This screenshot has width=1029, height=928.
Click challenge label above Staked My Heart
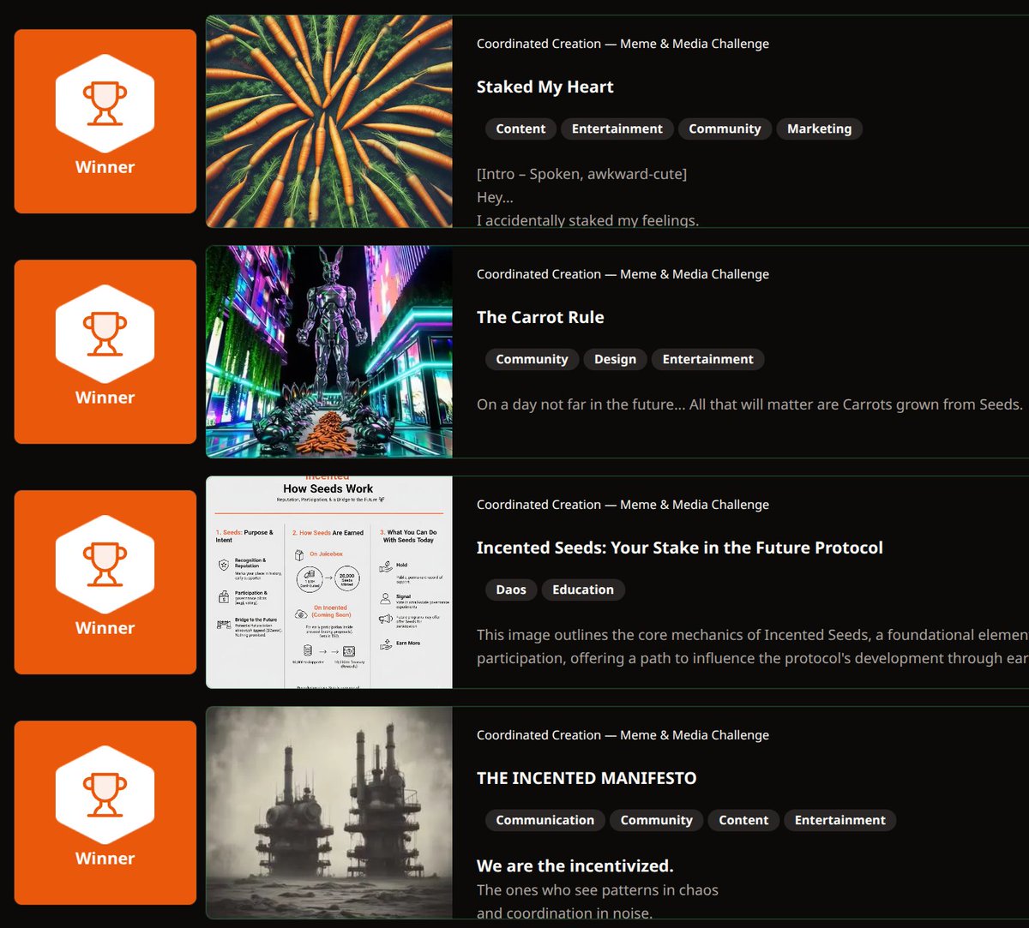[623, 44]
